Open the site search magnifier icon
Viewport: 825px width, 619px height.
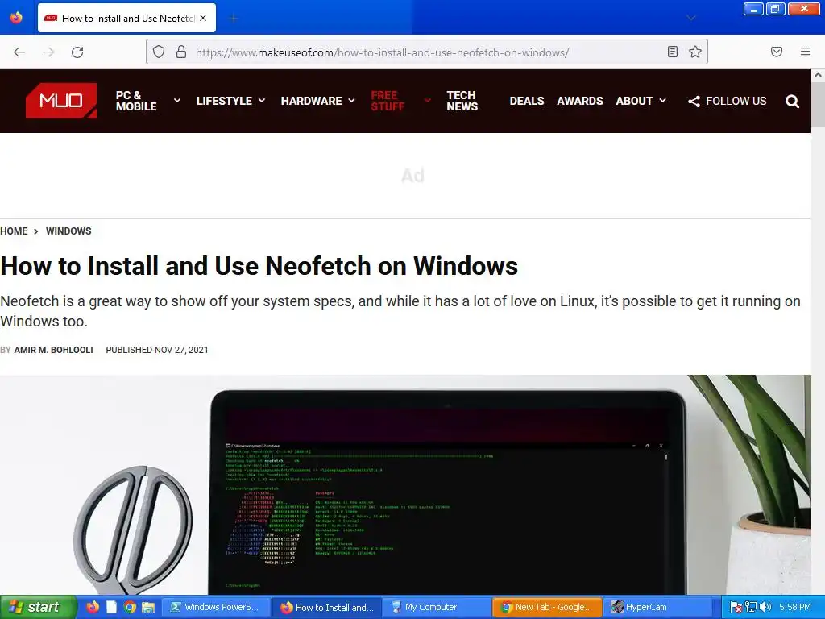point(793,101)
